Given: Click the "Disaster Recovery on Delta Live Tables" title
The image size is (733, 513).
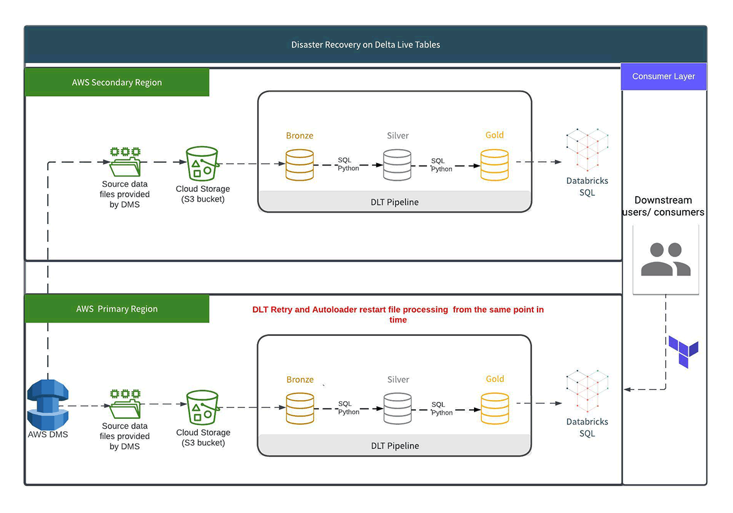Looking at the screenshot, I should click(x=365, y=45).
